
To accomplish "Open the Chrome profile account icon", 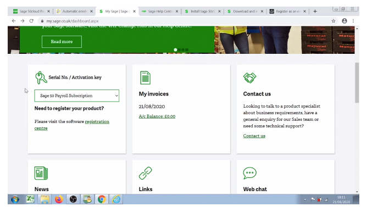I will 344,21.
